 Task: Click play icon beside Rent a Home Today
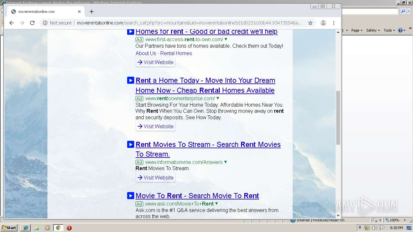(130, 80)
